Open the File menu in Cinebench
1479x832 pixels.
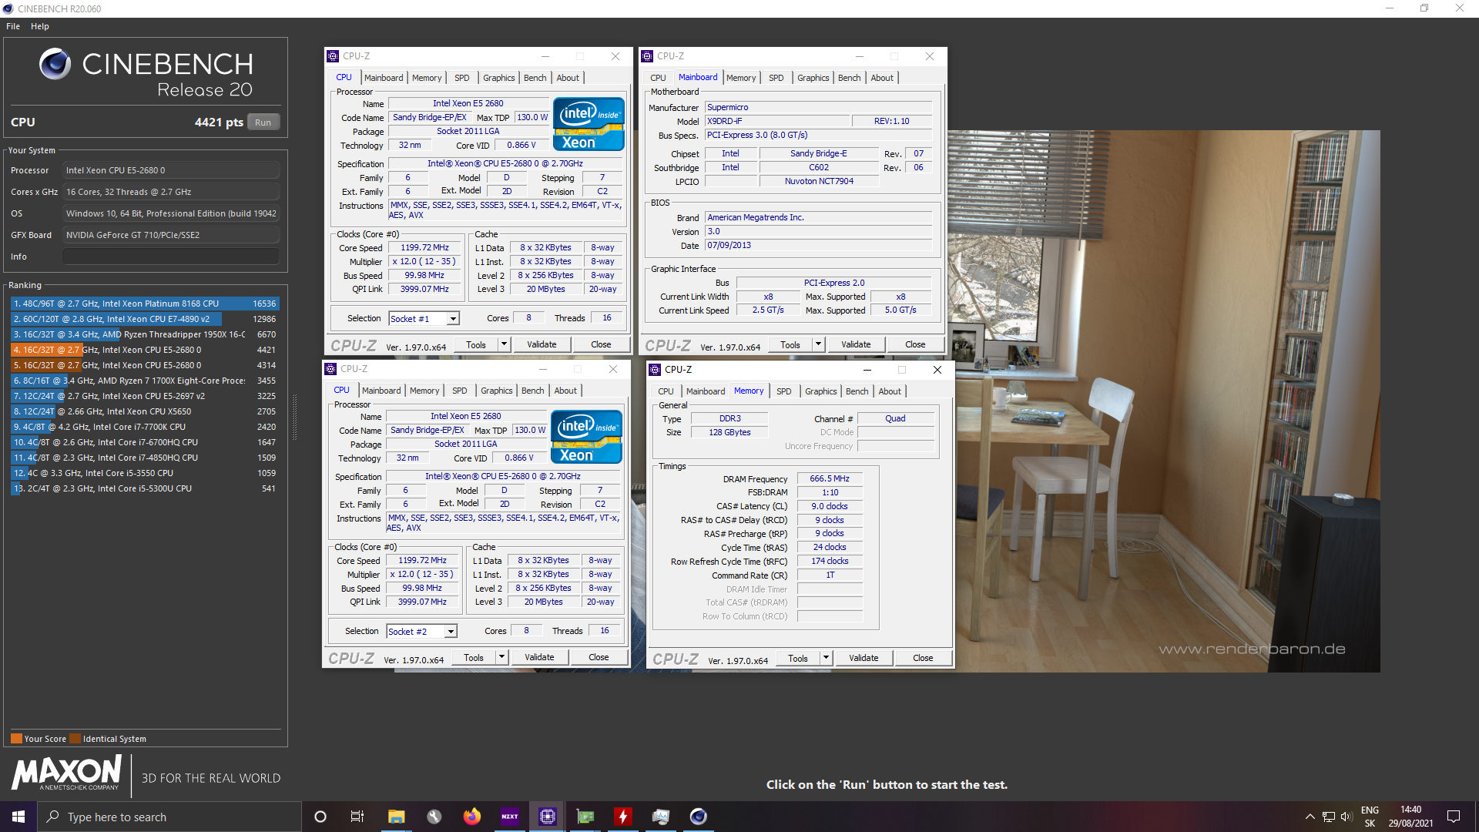[13, 26]
